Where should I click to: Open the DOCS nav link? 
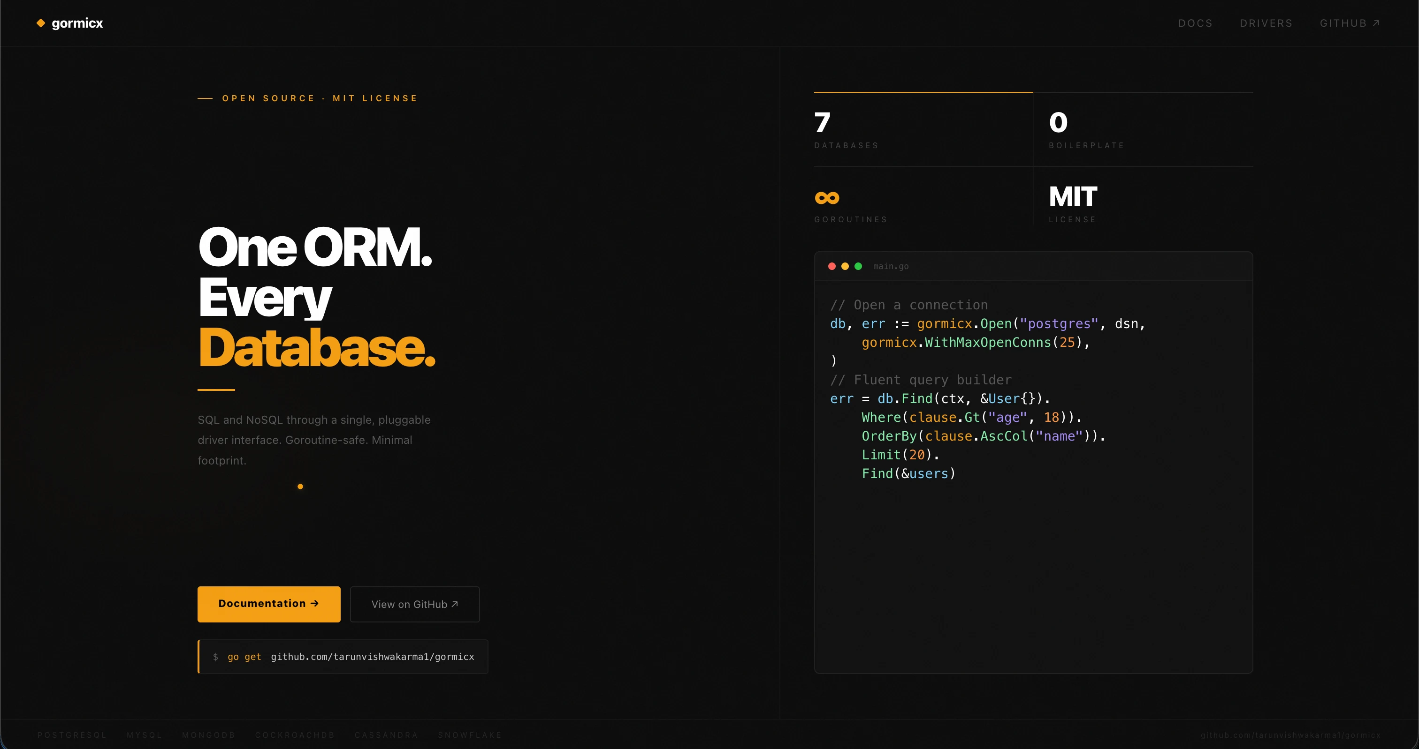pyautogui.click(x=1195, y=23)
